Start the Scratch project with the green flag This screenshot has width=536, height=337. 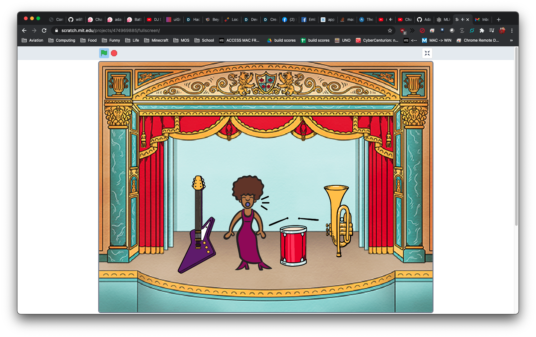pos(104,53)
